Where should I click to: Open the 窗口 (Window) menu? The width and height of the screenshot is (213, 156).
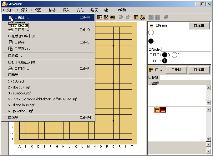tap(107, 10)
